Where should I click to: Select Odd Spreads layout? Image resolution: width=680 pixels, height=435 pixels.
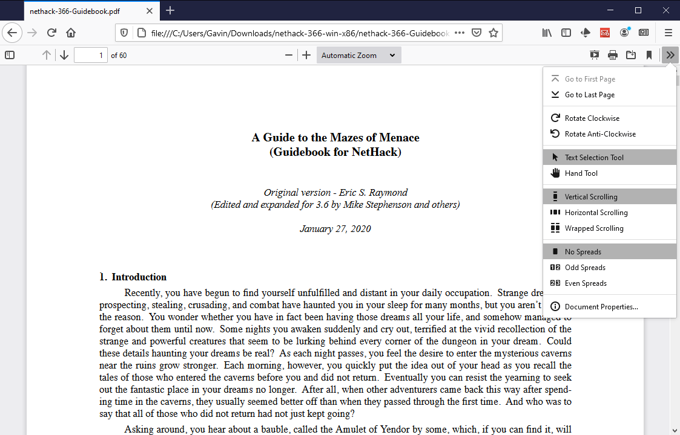pos(585,267)
